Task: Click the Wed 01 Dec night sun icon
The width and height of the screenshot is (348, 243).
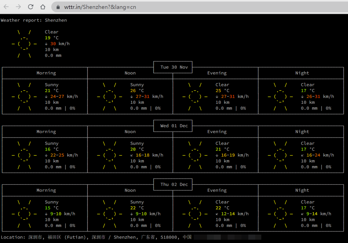Action: tap(280, 155)
